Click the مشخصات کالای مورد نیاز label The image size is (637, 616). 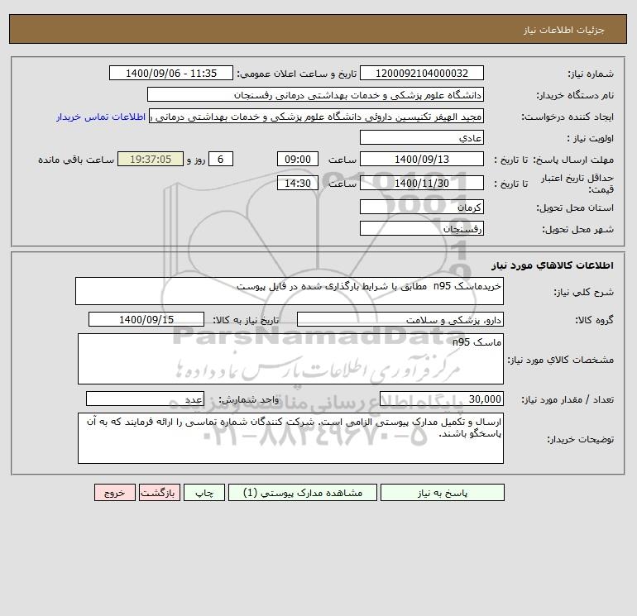[561, 360]
